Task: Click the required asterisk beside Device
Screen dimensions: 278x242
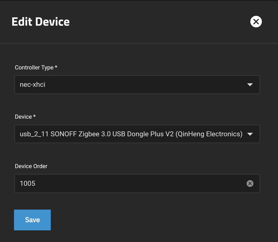Action: pyautogui.click(x=34, y=117)
